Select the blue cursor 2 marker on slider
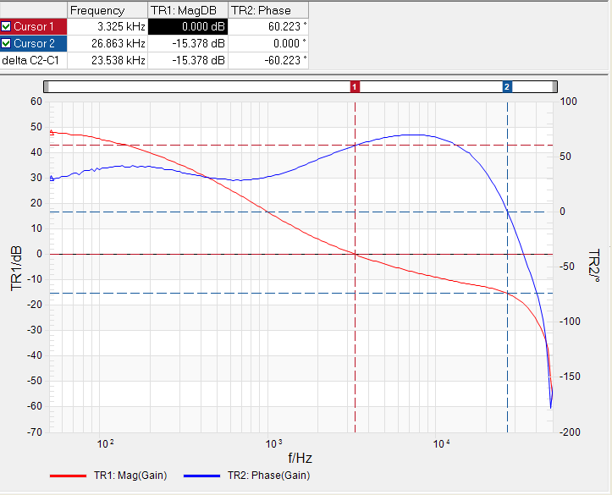This screenshot has width=612, height=495. (x=507, y=87)
